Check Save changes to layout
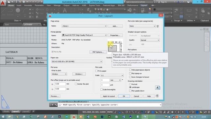Viewport: 211px width, 119px height. coord(130,77)
